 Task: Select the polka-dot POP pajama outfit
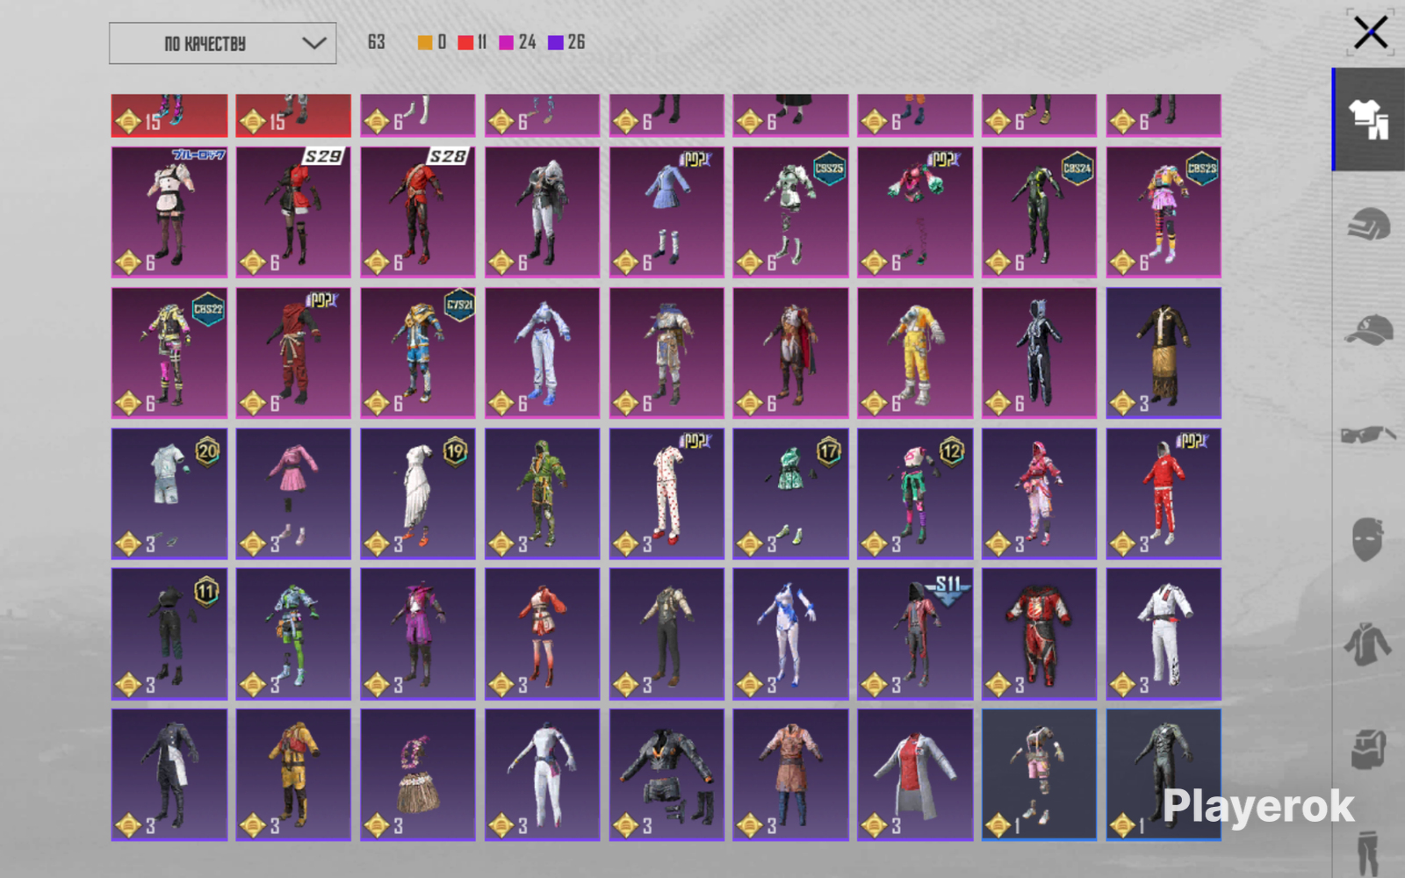coord(667,493)
